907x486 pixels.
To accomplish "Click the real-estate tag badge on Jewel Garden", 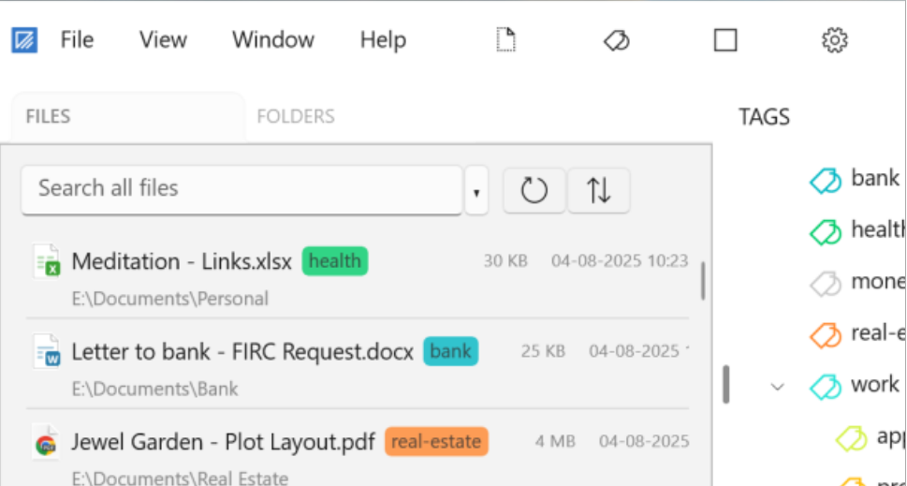I will click(436, 441).
